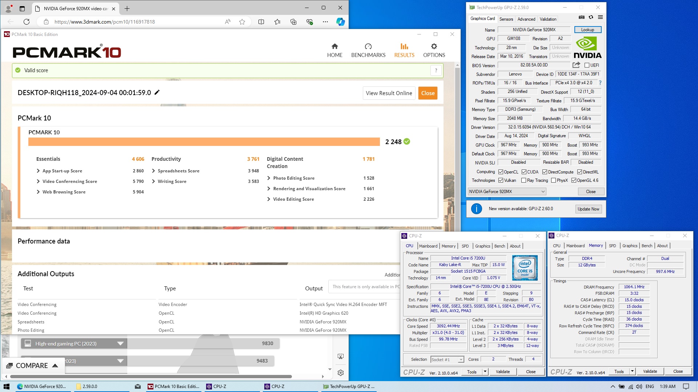Open notifications icon in taskbar
This screenshot has height=392, width=698.
pos(686,387)
